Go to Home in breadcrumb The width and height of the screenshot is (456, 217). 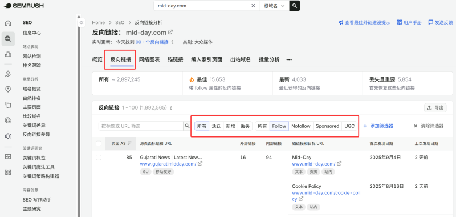pyautogui.click(x=98, y=22)
